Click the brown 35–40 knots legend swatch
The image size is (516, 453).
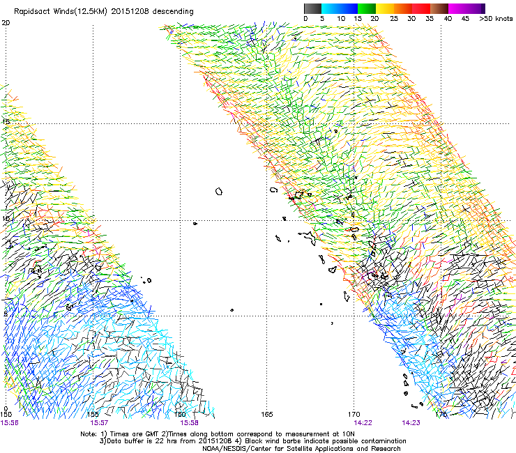point(439,8)
